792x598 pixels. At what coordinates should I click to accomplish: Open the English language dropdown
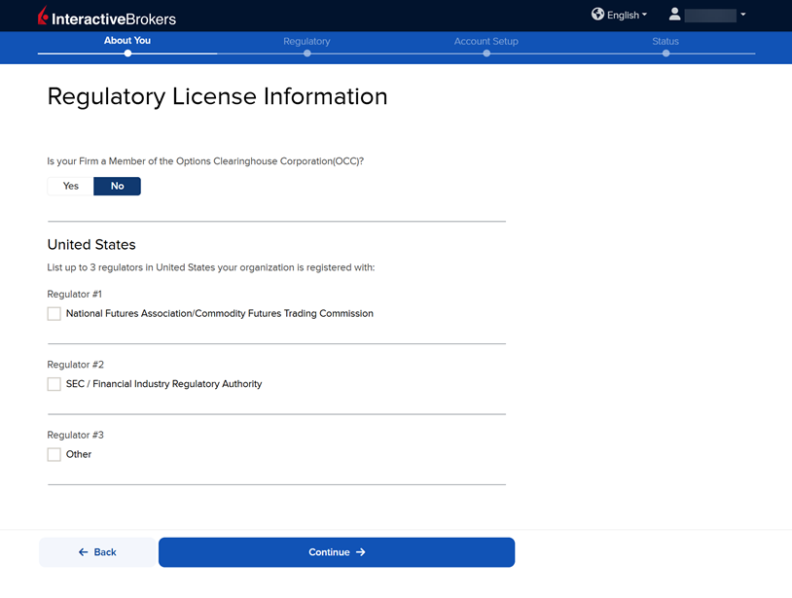(627, 16)
